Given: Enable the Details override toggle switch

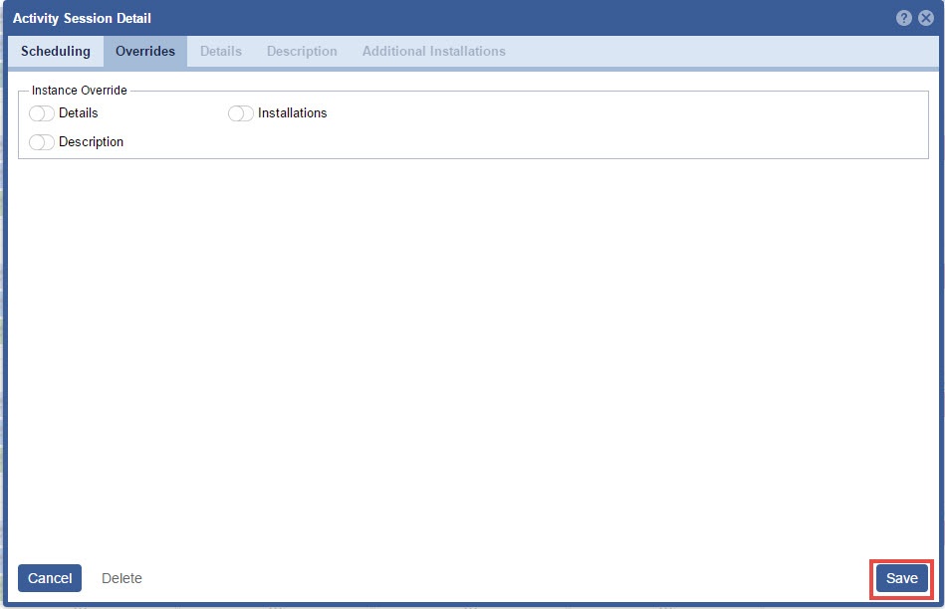Looking at the screenshot, I should click(x=42, y=113).
